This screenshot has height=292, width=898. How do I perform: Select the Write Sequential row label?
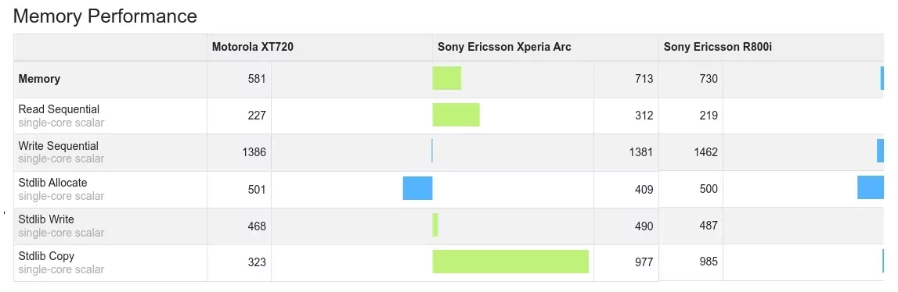point(59,146)
